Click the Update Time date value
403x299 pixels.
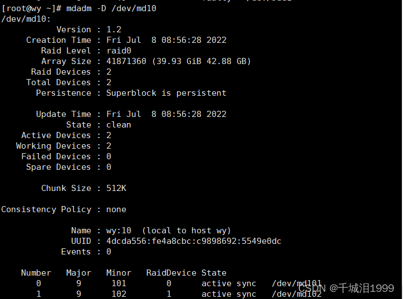click(166, 114)
